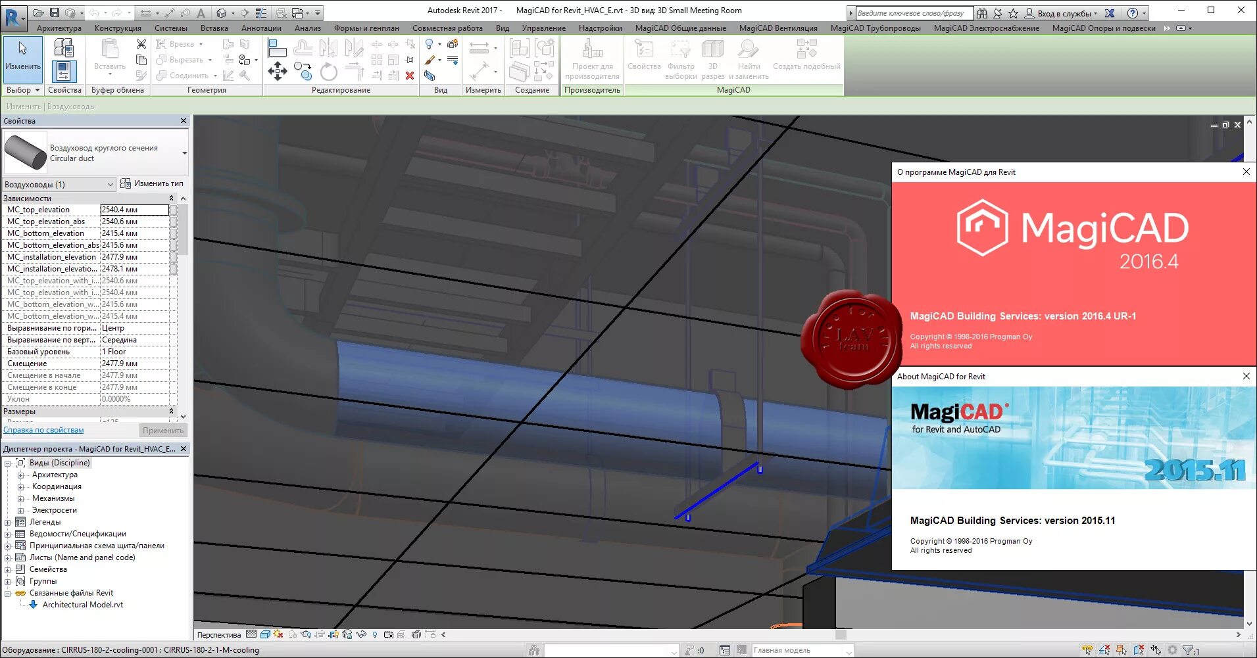Open the Customize Quick Access Toolbar dropdown
Viewport: 1257px width, 658px height.
[x=318, y=12]
